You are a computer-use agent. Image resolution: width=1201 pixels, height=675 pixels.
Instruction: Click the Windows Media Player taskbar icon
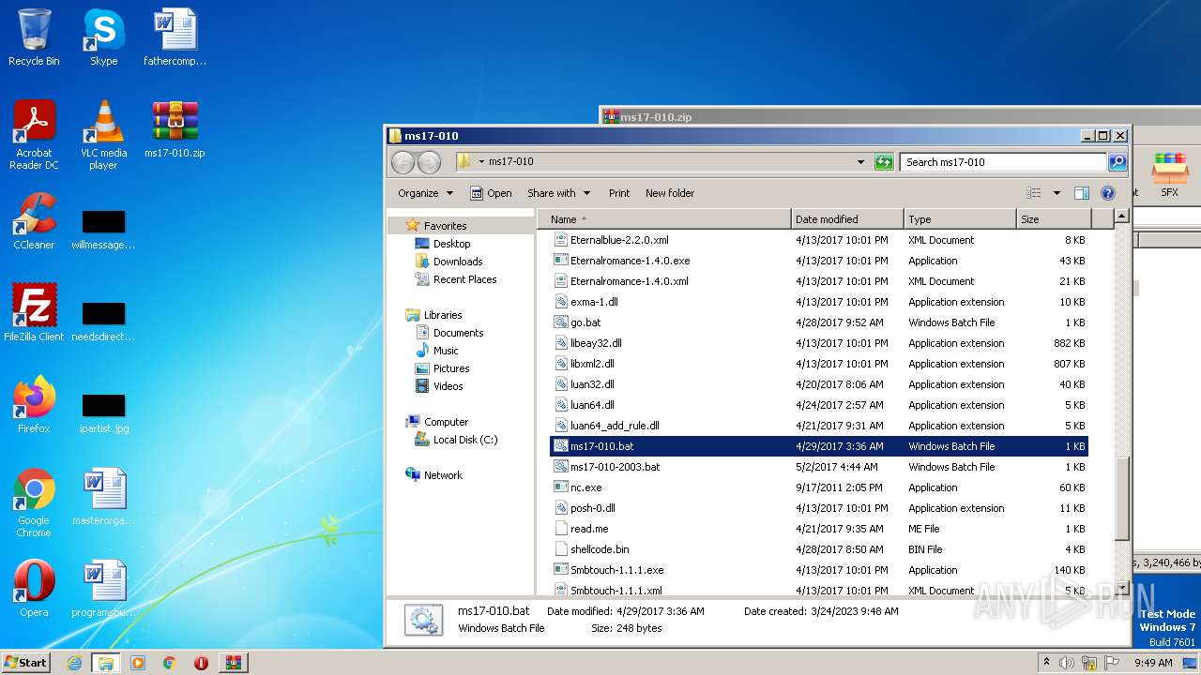(x=138, y=663)
